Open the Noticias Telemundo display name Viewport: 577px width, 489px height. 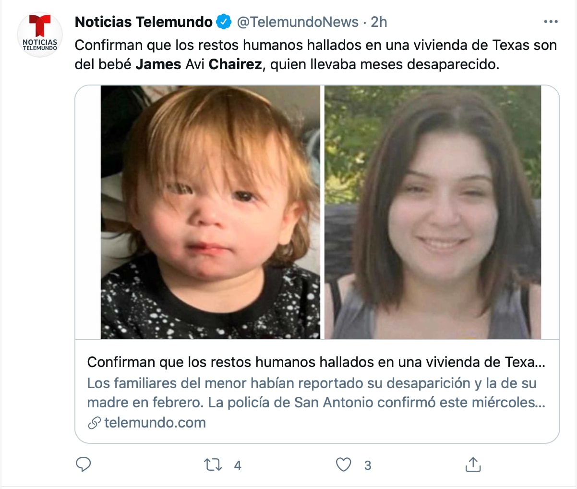point(144,22)
